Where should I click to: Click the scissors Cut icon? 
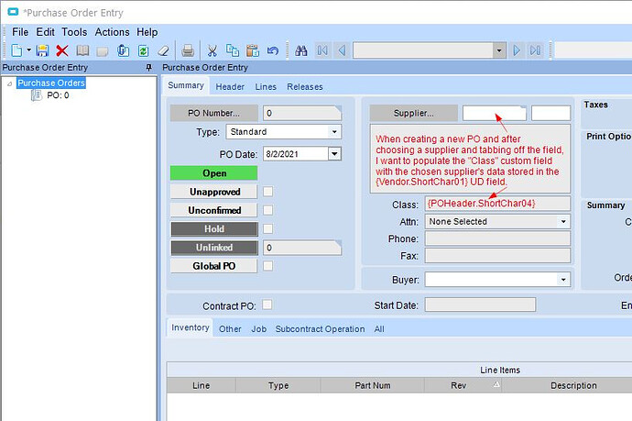[x=212, y=50]
